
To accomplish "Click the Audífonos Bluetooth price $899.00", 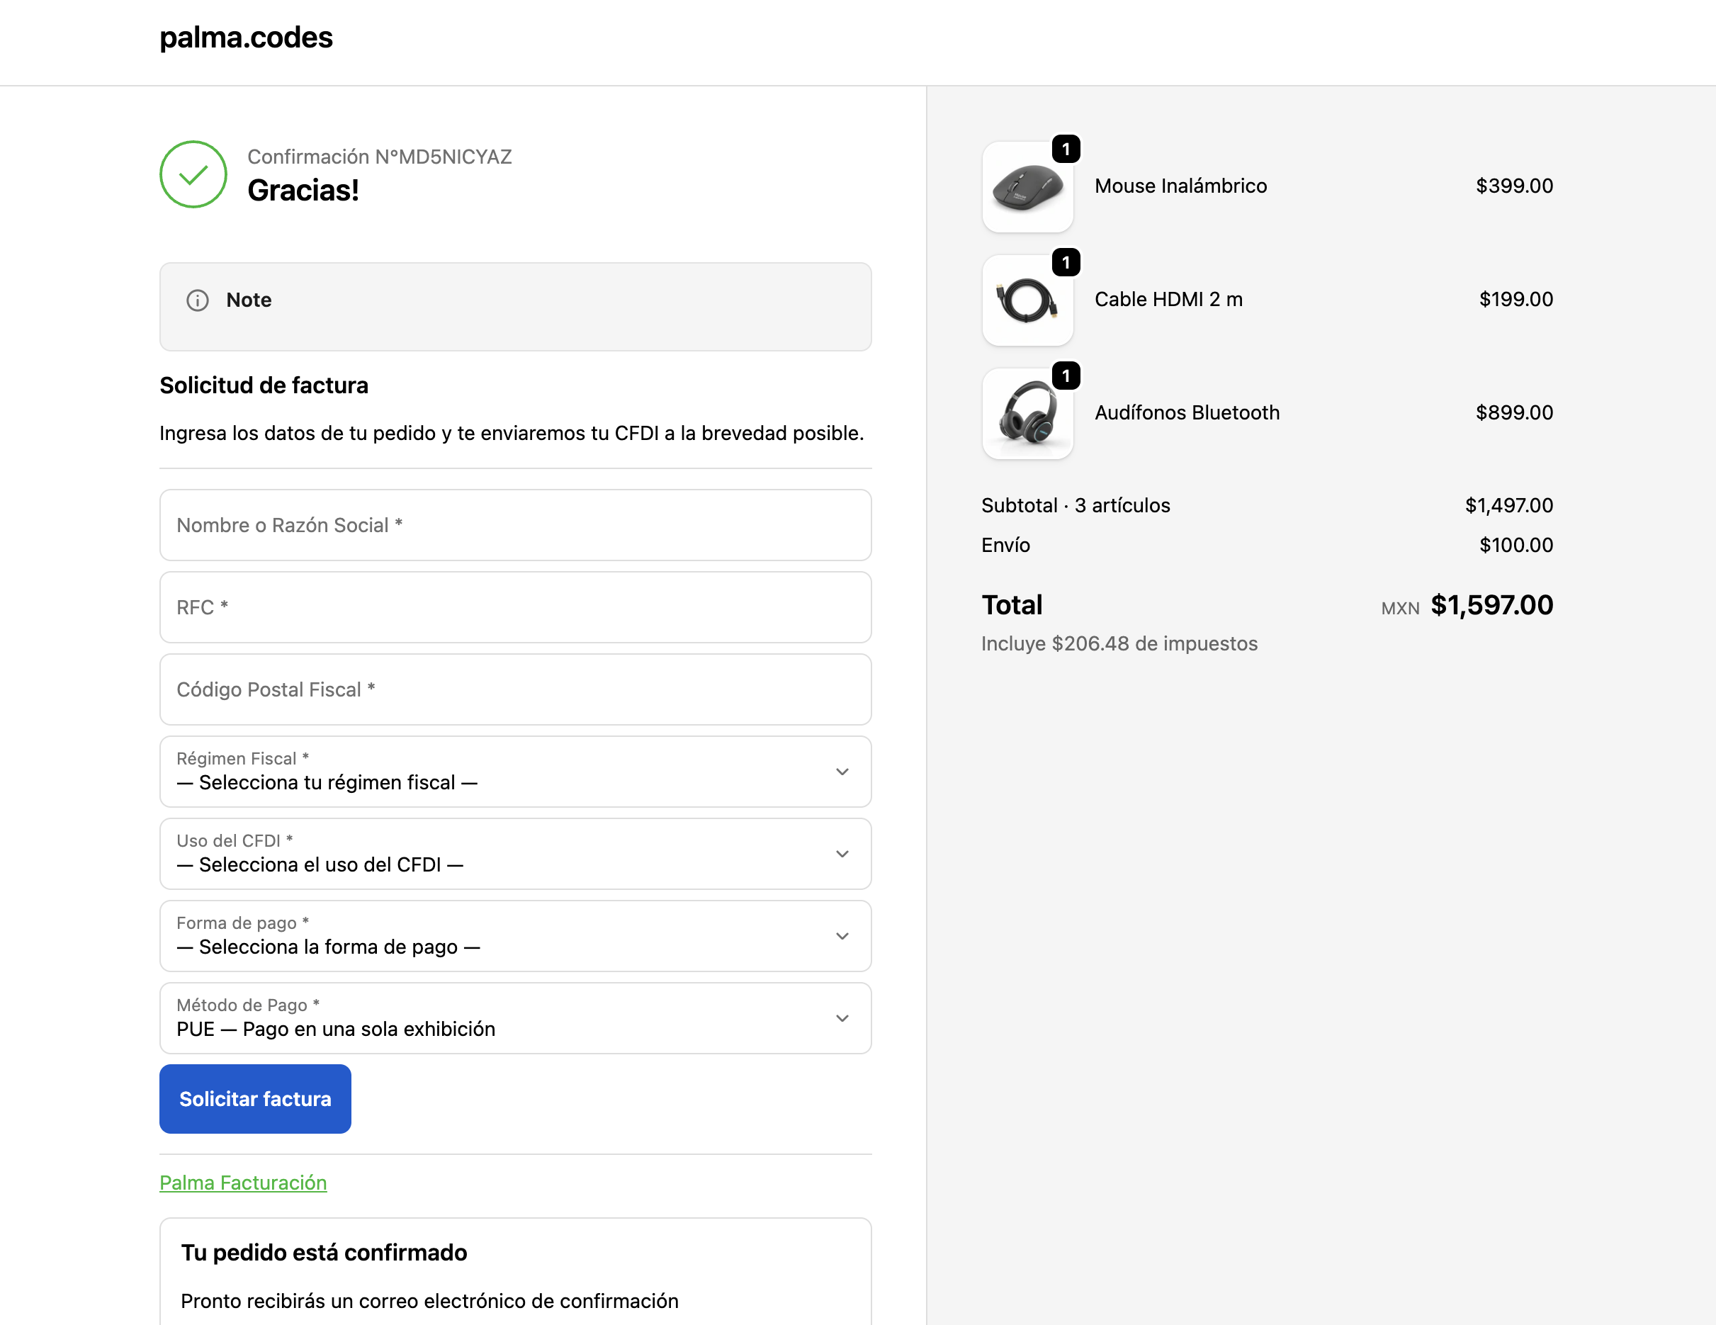I will [1514, 412].
